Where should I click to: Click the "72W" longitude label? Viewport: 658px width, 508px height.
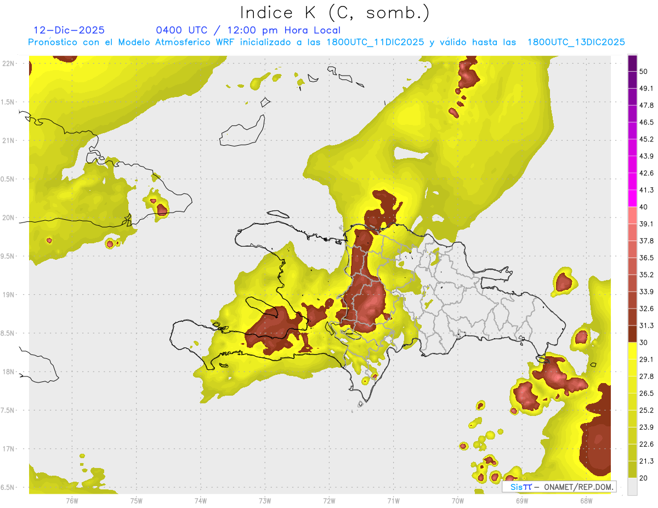coord(329,500)
